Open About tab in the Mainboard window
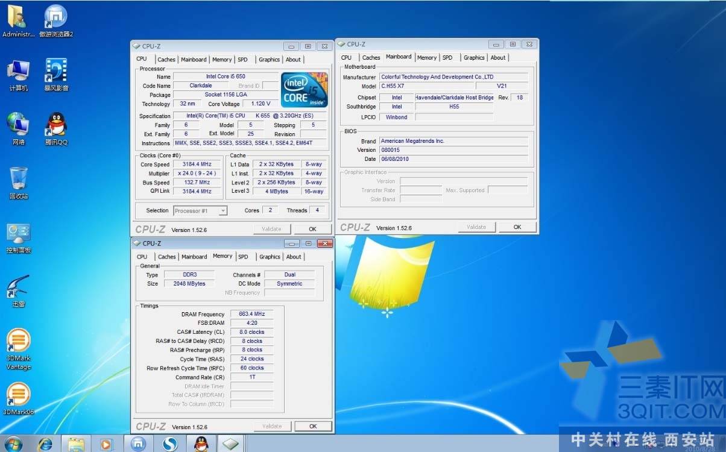The width and height of the screenshot is (726, 452). (498, 58)
